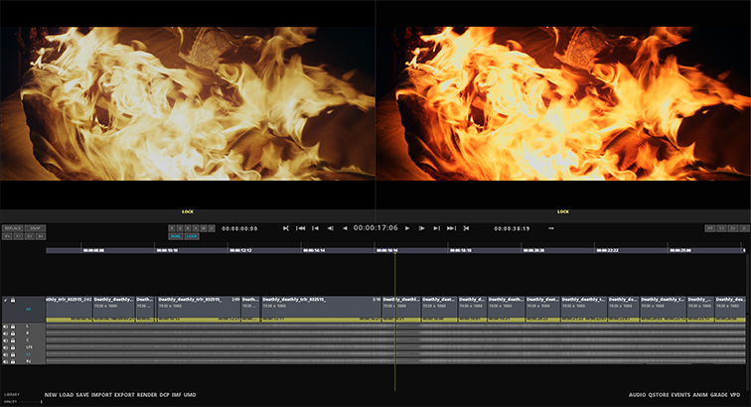Click the FIT zoom button

coord(710,228)
